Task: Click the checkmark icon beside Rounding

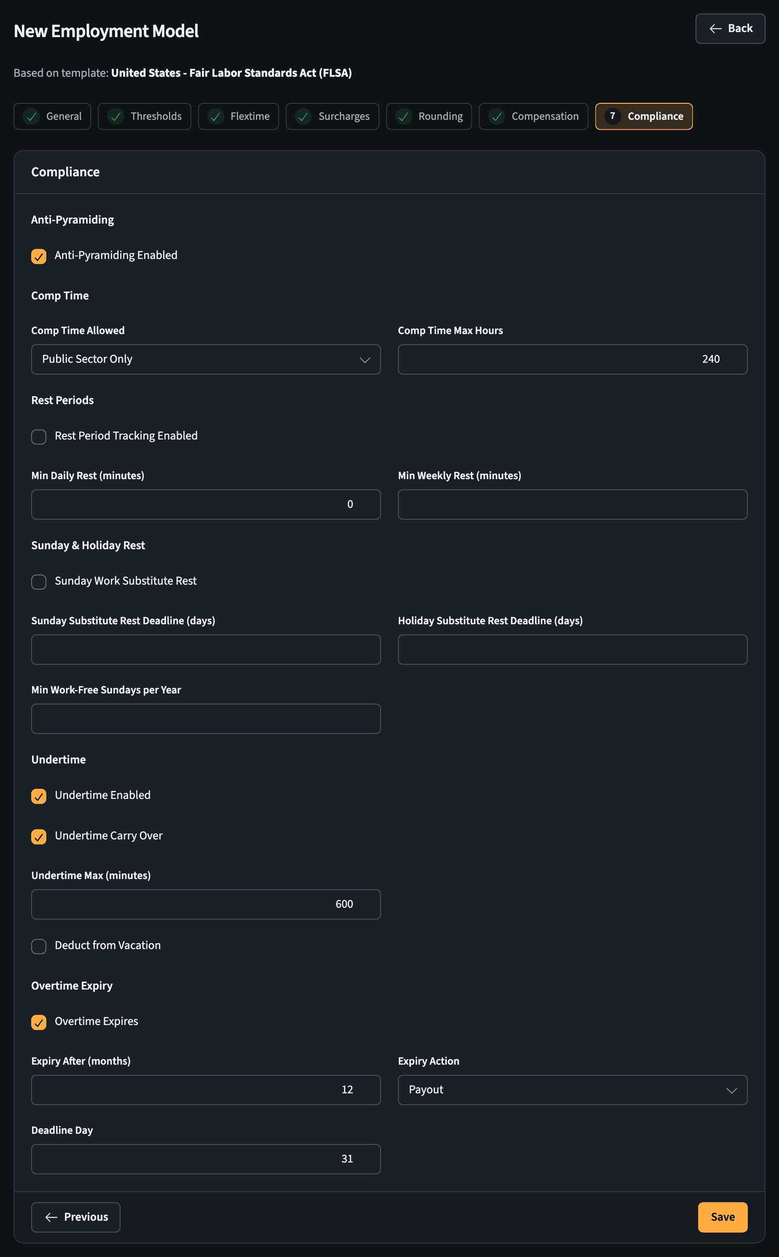Action: point(404,116)
